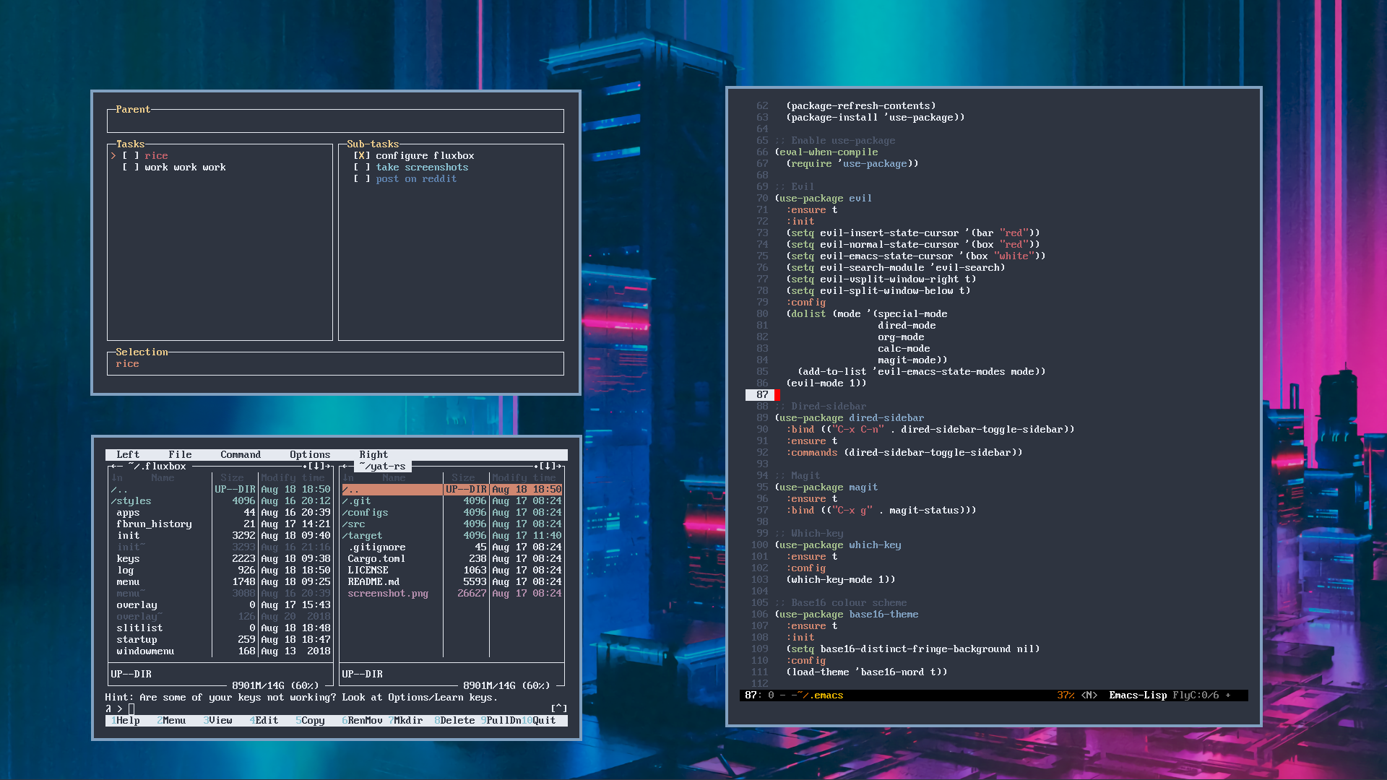Click the <N> evil state indicator in modeline

click(1089, 695)
